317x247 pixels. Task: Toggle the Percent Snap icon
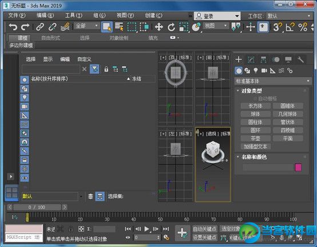point(303,27)
